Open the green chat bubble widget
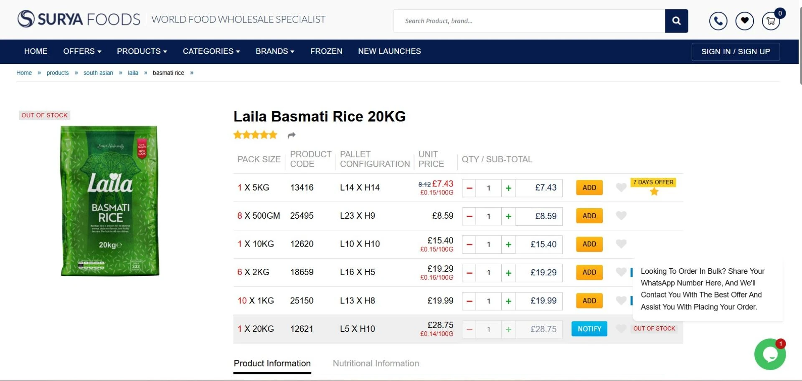Screen dimensions: 802x381 pyautogui.click(x=769, y=354)
